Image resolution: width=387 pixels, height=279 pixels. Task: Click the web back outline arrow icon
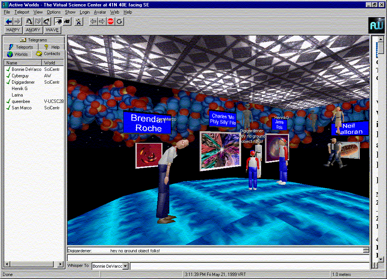click(x=93, y=21)
